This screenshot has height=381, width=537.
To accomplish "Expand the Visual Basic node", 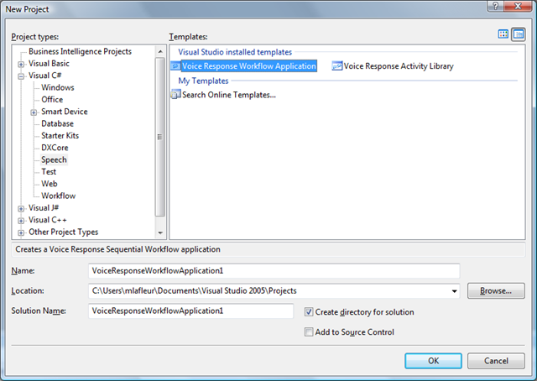I will (x=21, y=64).
